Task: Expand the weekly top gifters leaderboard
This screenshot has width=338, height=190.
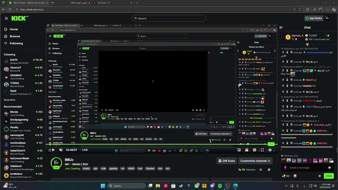Action: [307, 44]
